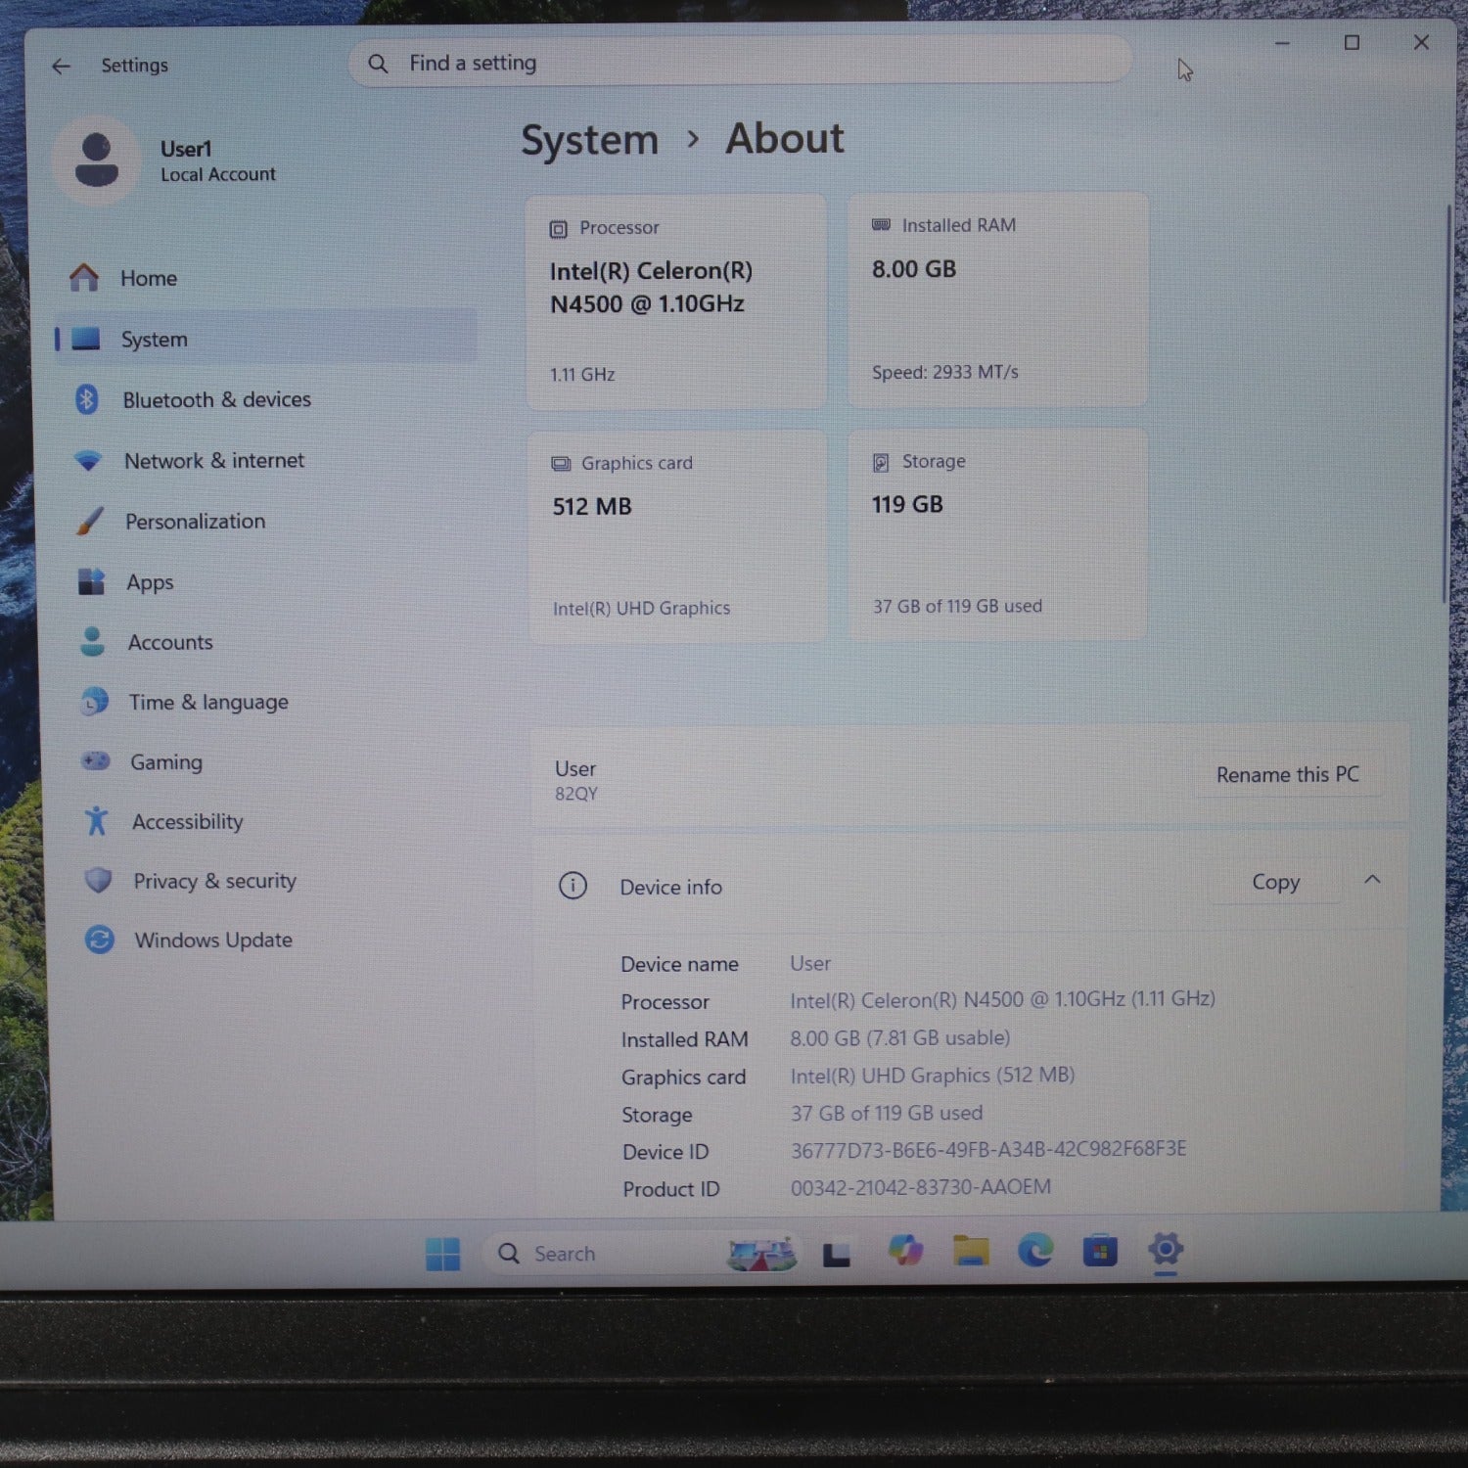
Task: Collapse the Device info section
Action: 1372,880
